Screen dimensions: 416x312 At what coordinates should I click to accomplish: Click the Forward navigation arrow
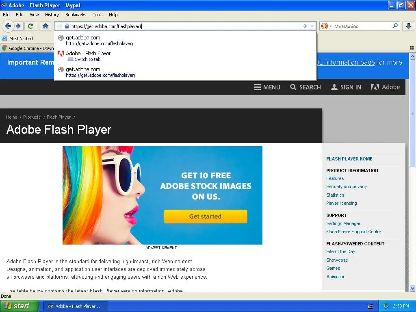coord(18,26)
